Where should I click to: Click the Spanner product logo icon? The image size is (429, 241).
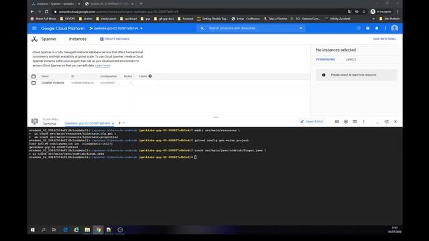pos(34,39)
